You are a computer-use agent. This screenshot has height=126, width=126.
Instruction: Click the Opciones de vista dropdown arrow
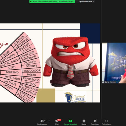(x=93, y=2)
